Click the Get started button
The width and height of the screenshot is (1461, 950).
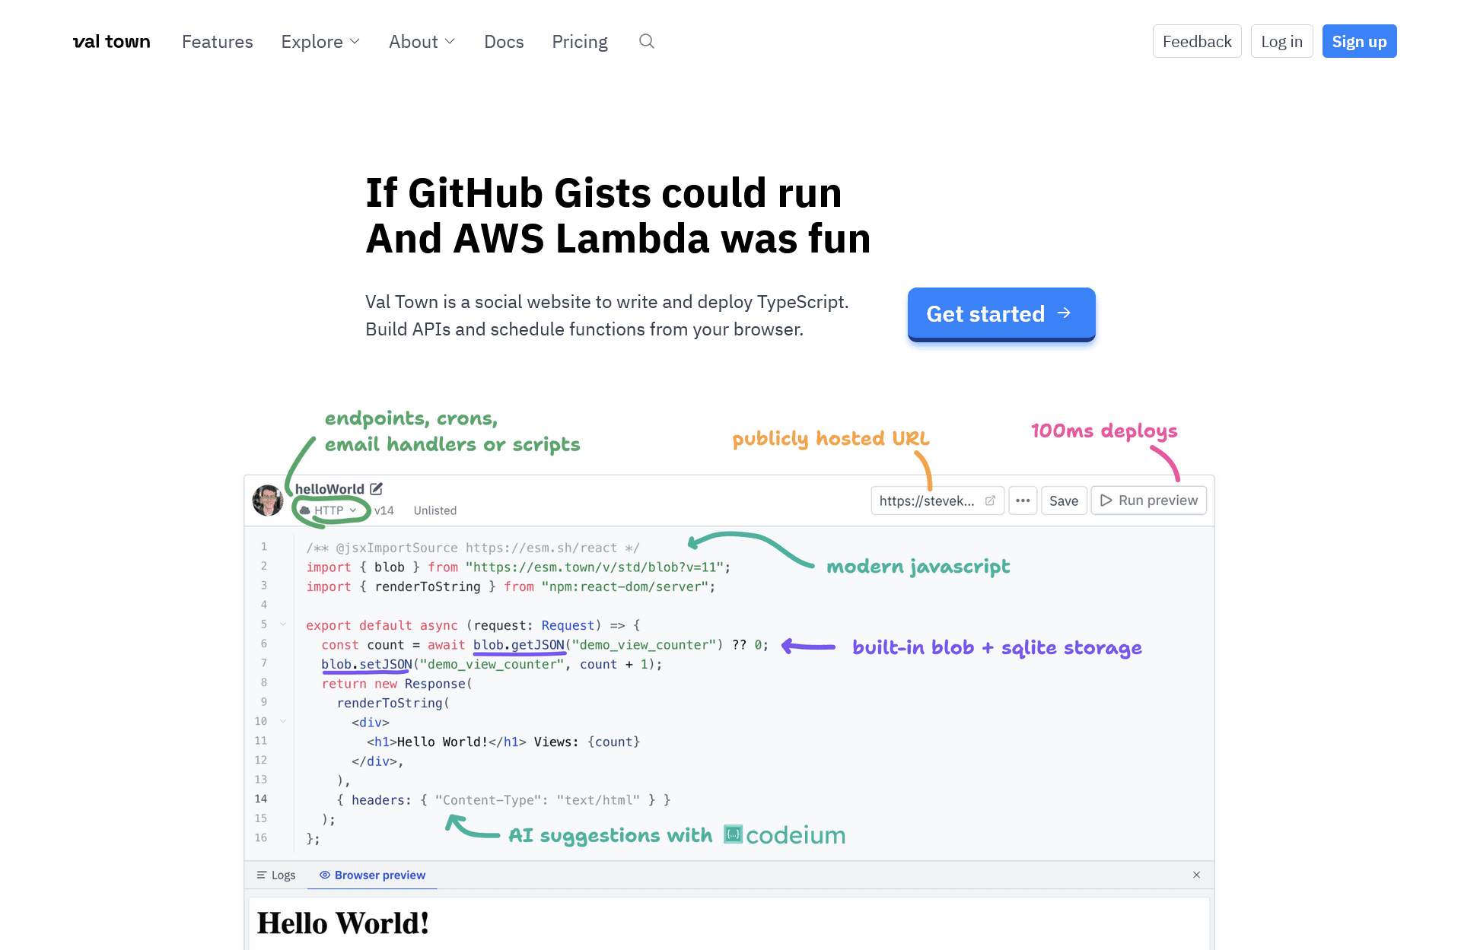tap(1001, 314)
